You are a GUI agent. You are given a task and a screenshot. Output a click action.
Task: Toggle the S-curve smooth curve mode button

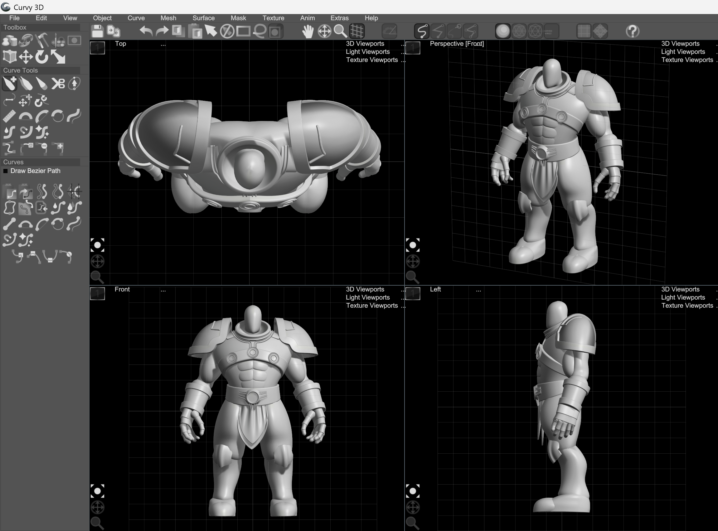[422, 31]
